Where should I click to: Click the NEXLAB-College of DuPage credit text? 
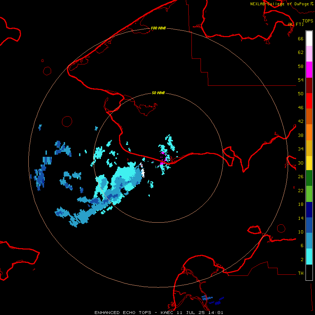[282, 4]
